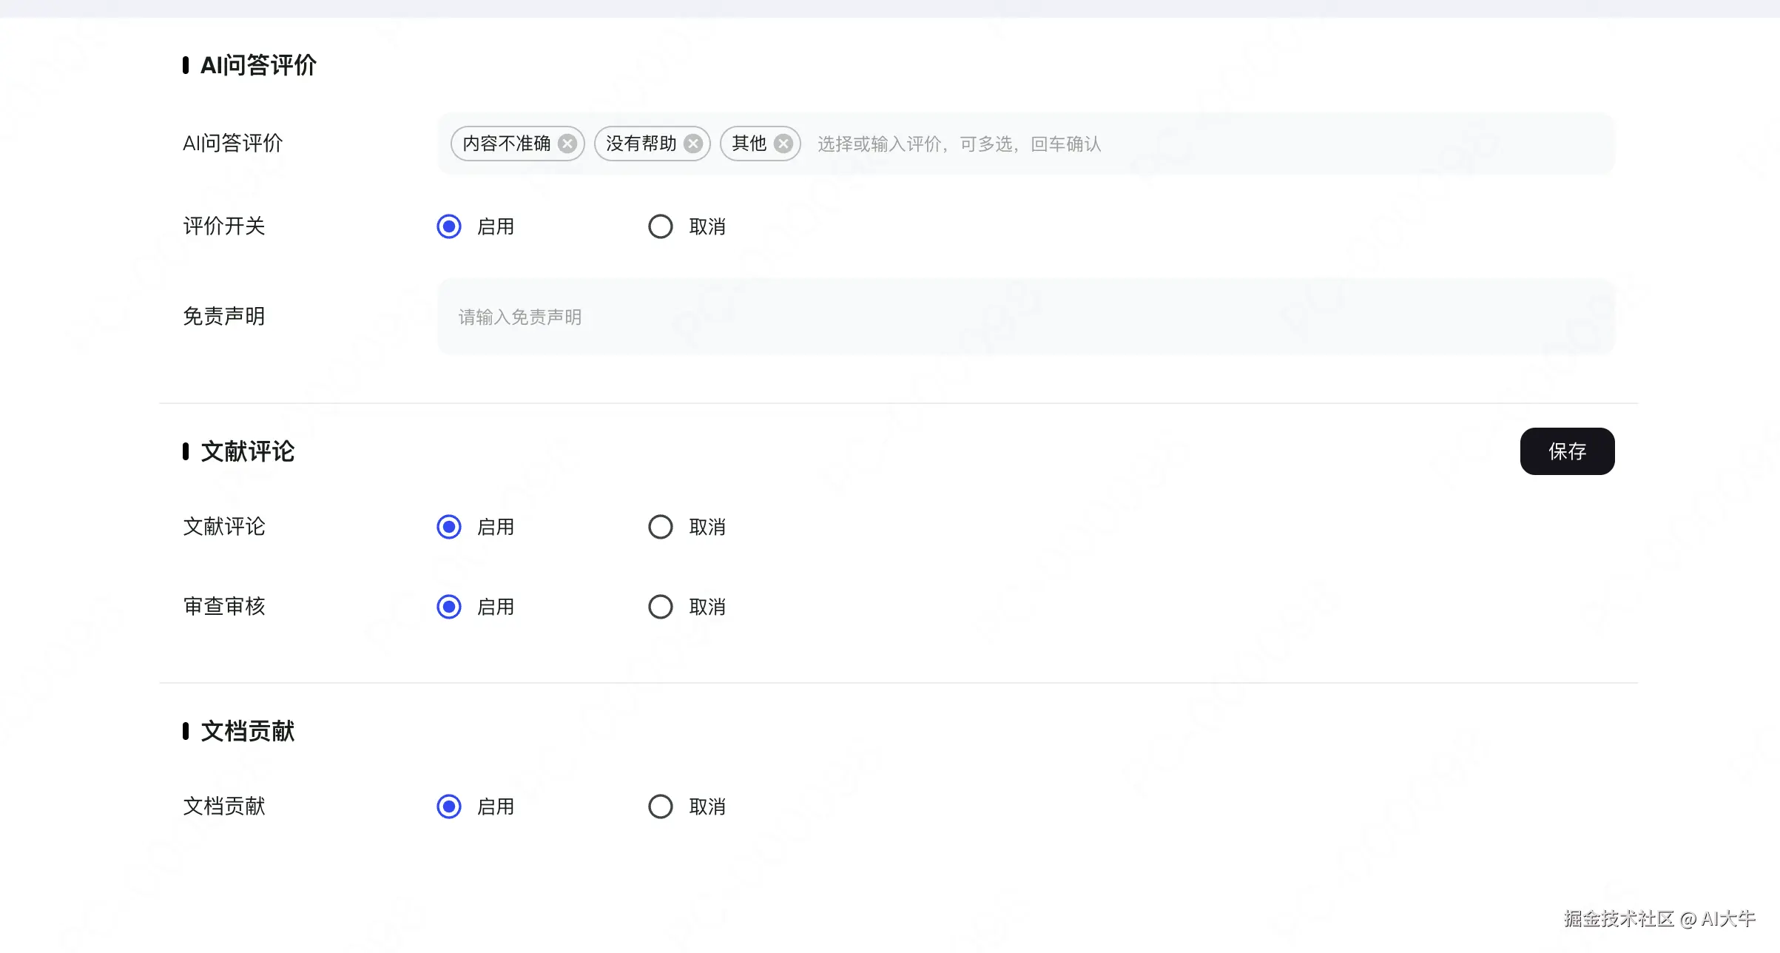The width and height of the screenshot is (1780, 953).
Task: Choose 取消 for 文献评论
Action: (x=661, y=527)
